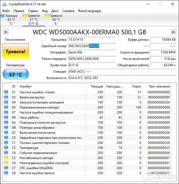The image size is (179, 184).
Task: Open the Диск menu
Action: coord(55,11)
